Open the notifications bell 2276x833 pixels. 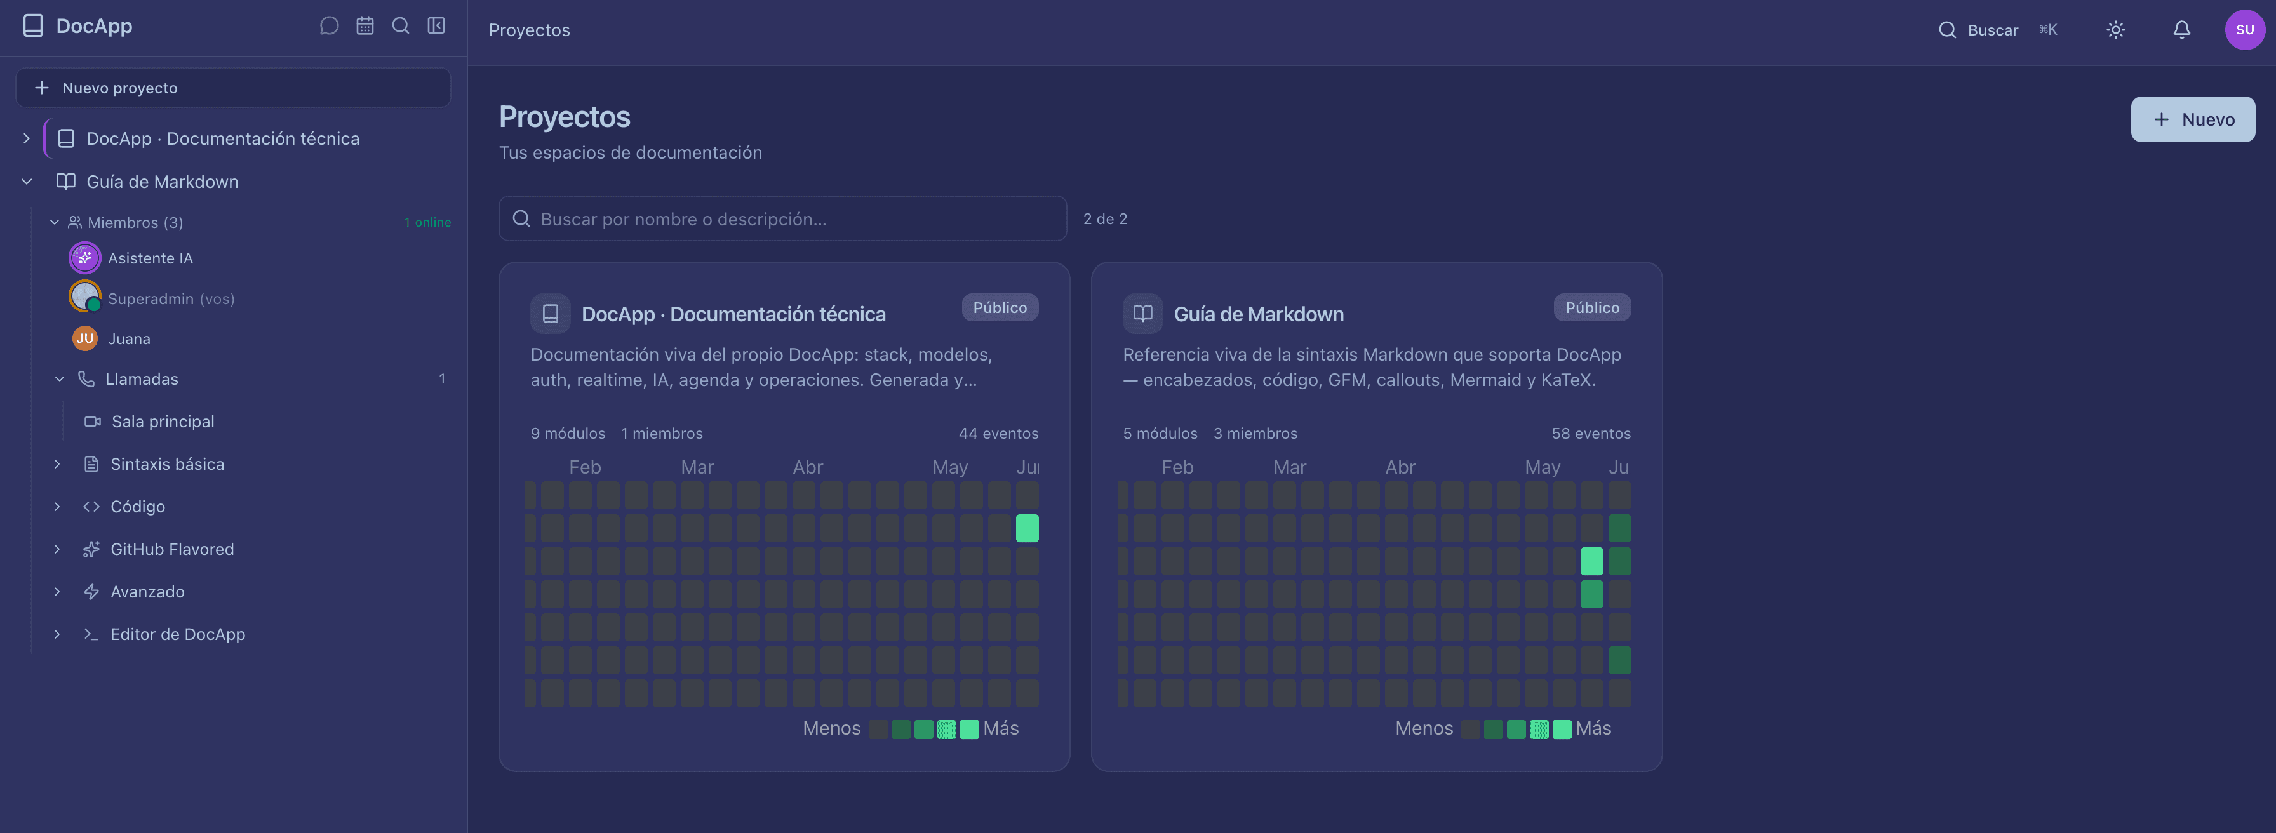click(2181, 30)
